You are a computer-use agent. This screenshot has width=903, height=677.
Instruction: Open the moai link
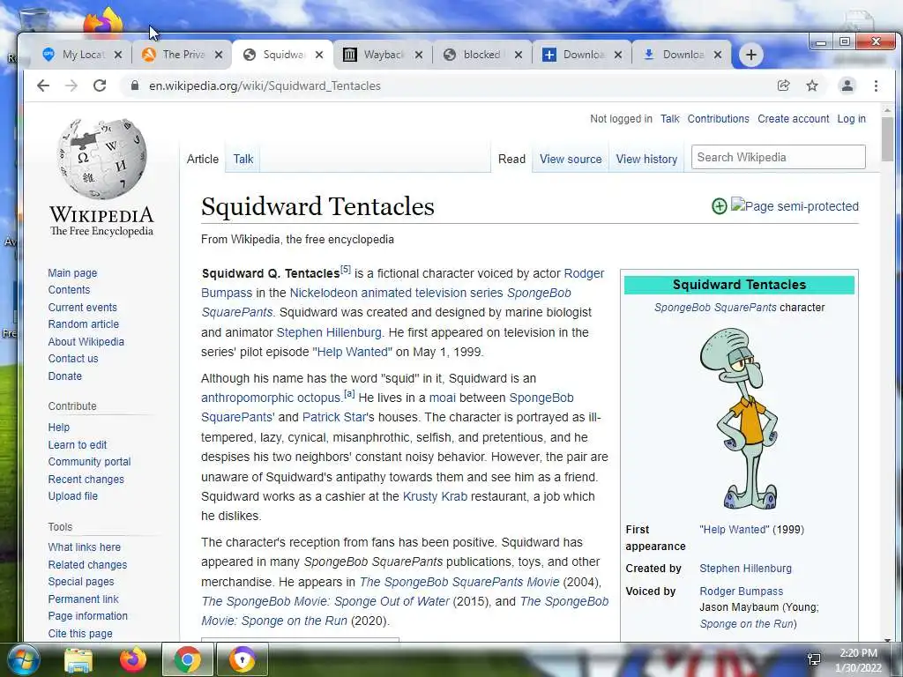click(443, 398)
